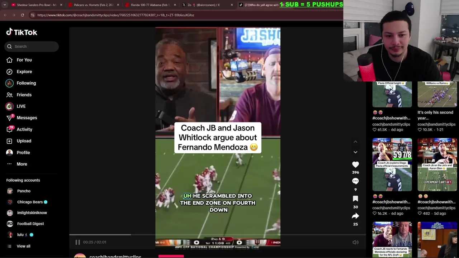The width and height of the screenshot is (459, 258).
Task: Click the site info icon in address bar
Action: click(x=33, y=15)
